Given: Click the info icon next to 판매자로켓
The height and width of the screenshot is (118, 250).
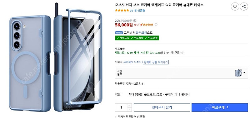Looking at the screenshot, I should 156,25.
